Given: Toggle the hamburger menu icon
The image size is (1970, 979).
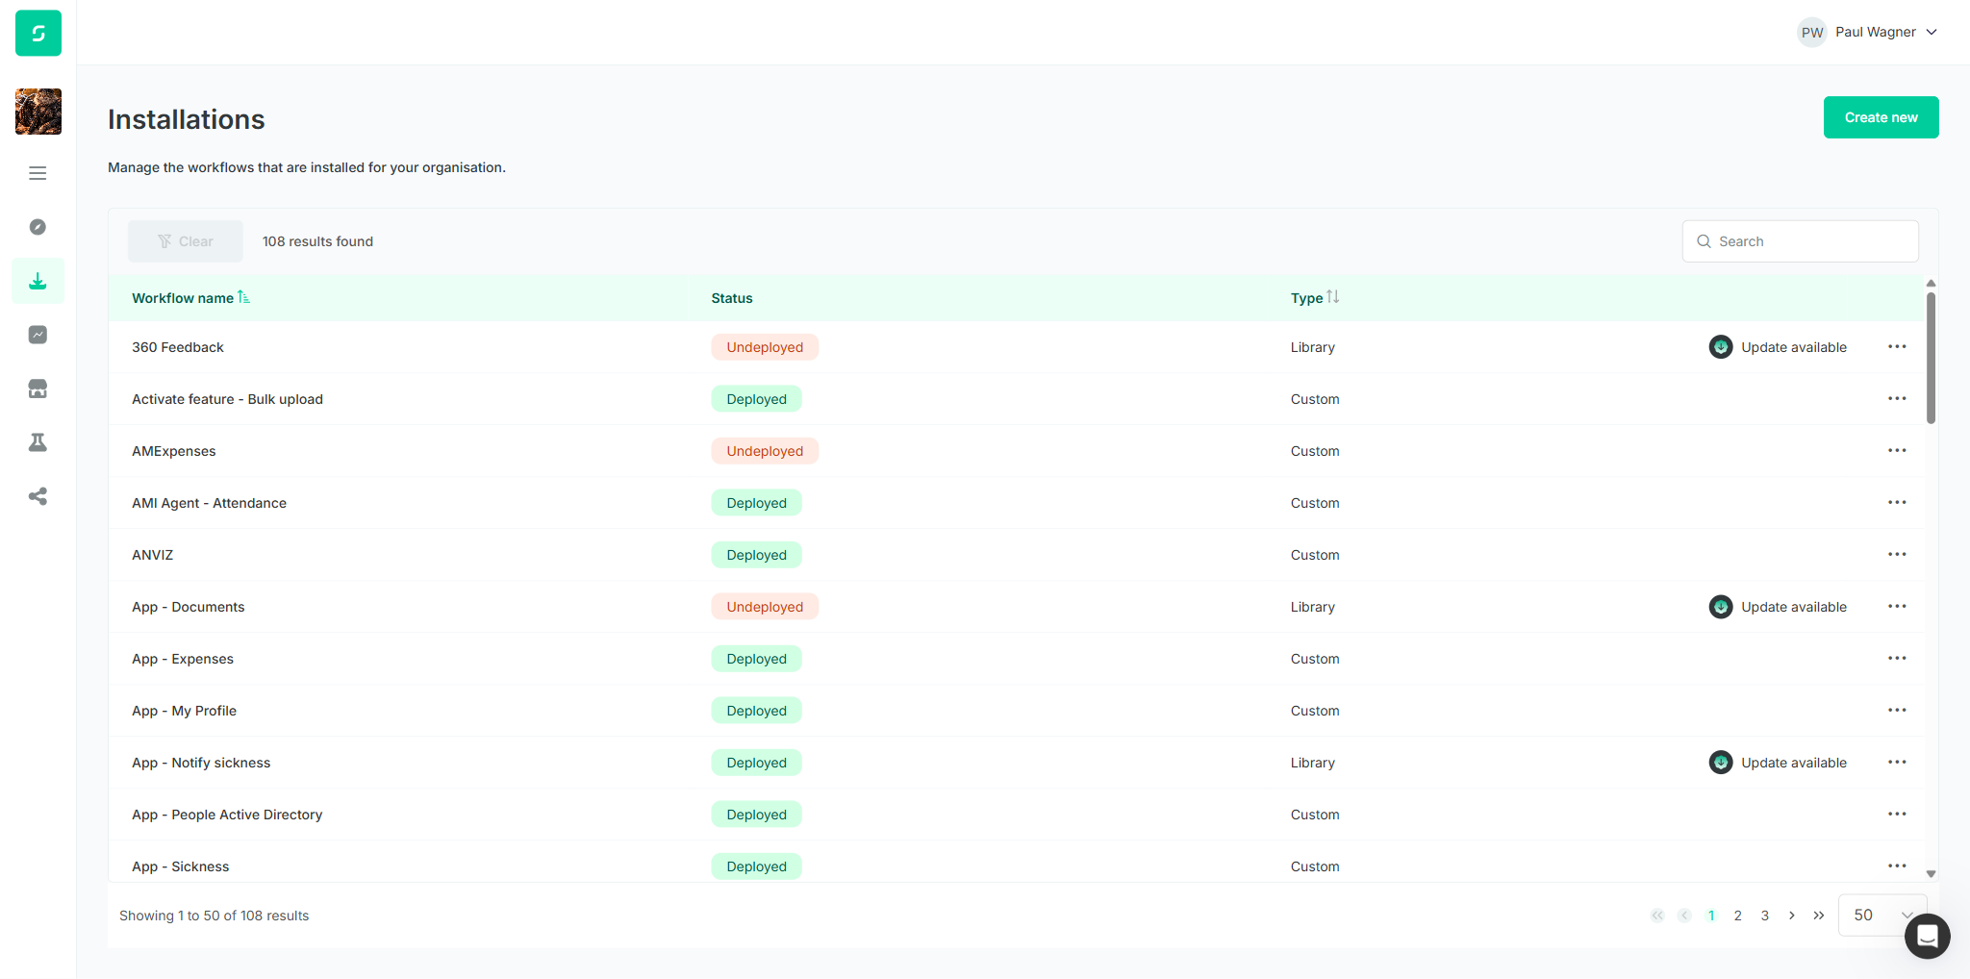Looking at the screenshot, I should pos(38,173).
